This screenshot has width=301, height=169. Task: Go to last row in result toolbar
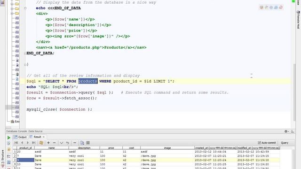(x=34, y=143)
